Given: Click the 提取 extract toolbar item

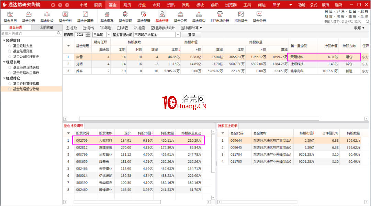Looking at the screenshot, I should click(x=71, y=28).
